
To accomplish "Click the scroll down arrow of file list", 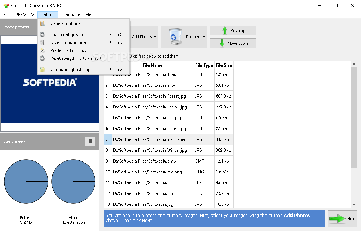I will (354, 205).
